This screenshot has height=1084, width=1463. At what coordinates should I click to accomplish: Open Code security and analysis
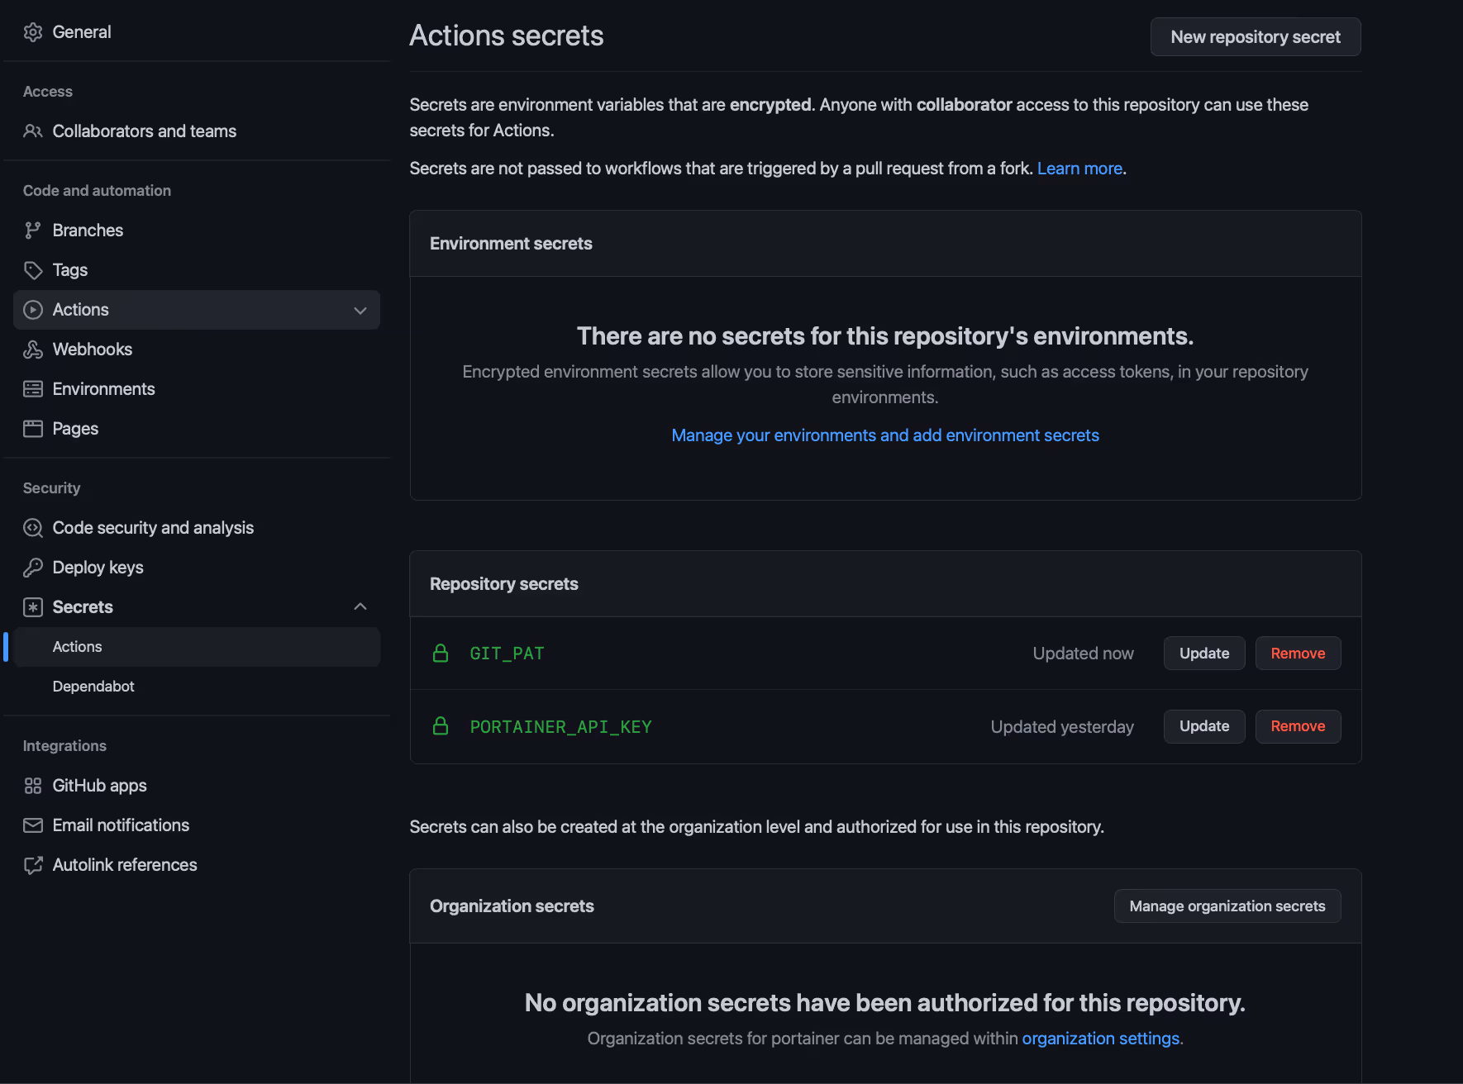pyautogui.click(x=197, y=528)
